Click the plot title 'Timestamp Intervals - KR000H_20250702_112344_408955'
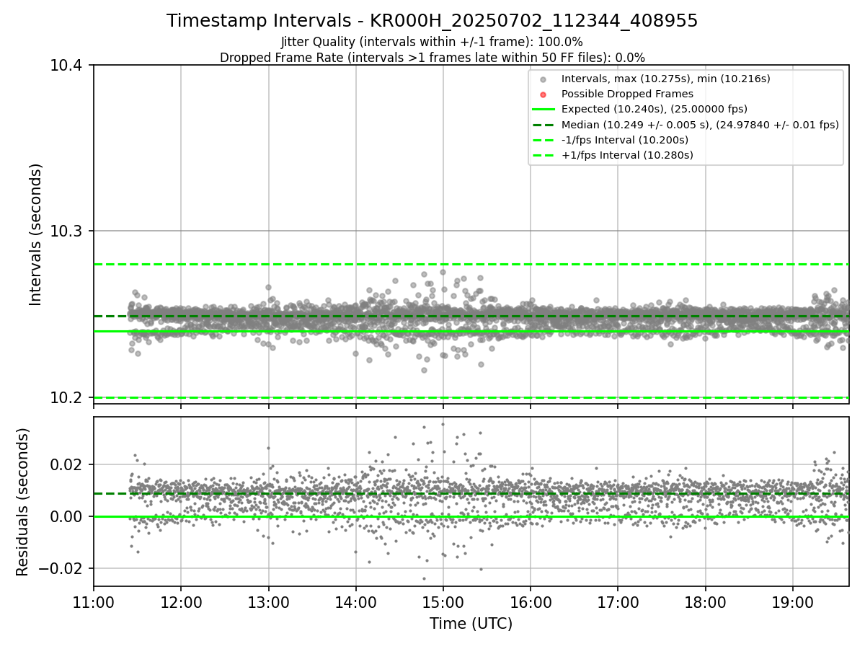The width and height of the screenshot is (865, 649). click(432, 21)
